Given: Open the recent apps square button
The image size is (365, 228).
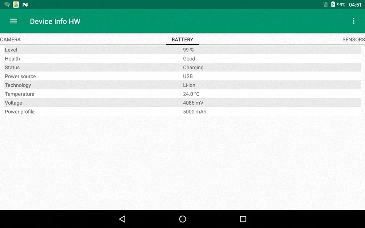Looking at the screenshot, I should tap(243, 219).
